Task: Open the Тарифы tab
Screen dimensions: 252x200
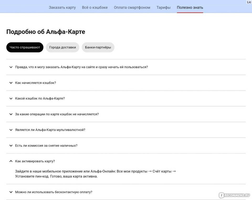Action: click(164, 8)
